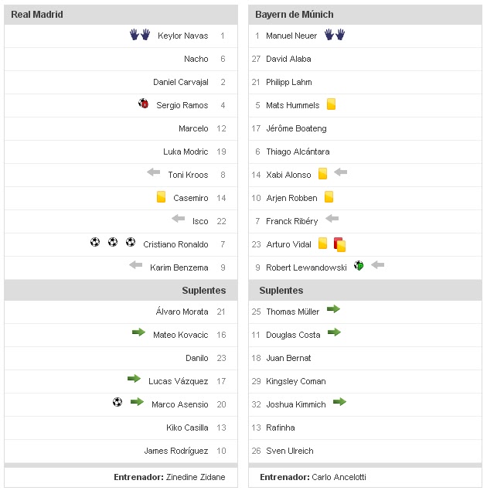Click Keylor Navas goalkeeper gloves icon
The width and height of the screenshot is (487, 494).
click(140, 35)
